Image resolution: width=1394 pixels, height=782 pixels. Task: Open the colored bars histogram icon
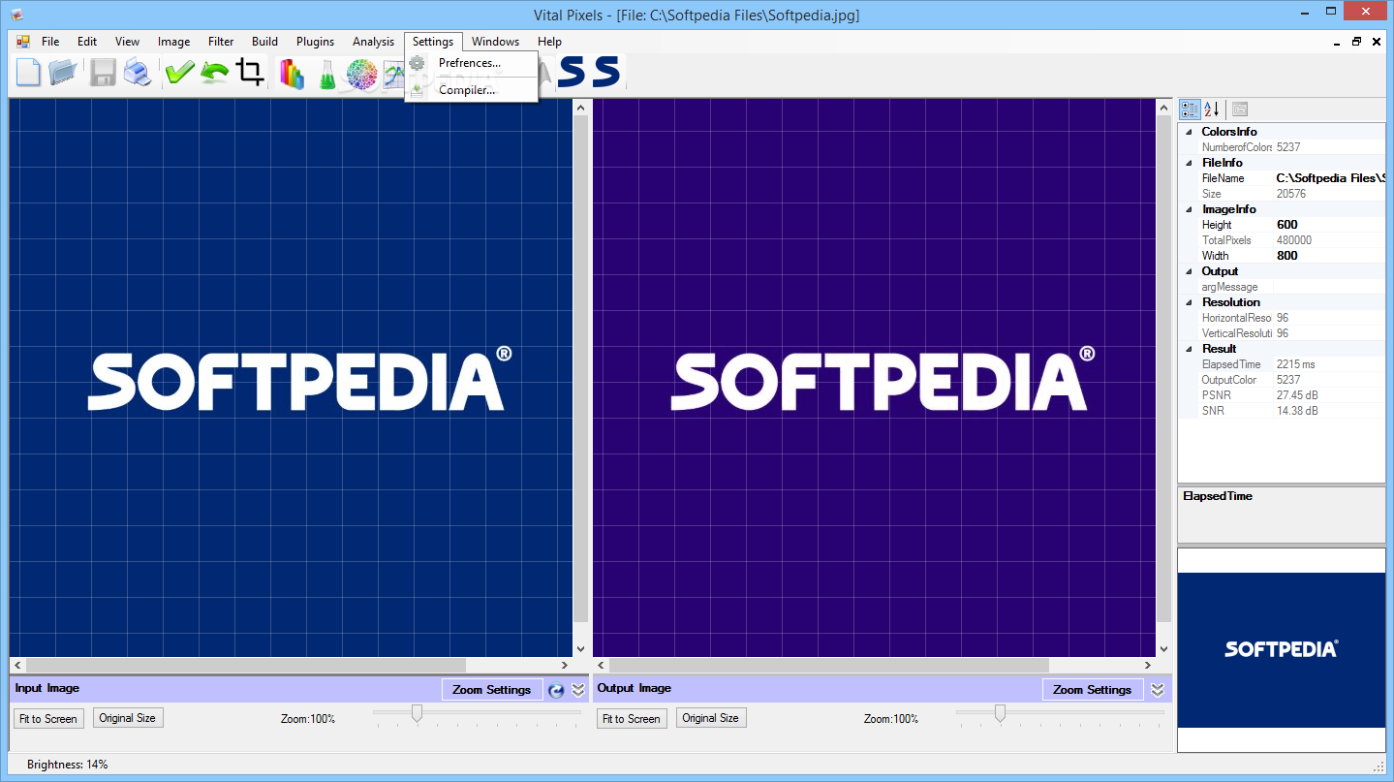292,74
